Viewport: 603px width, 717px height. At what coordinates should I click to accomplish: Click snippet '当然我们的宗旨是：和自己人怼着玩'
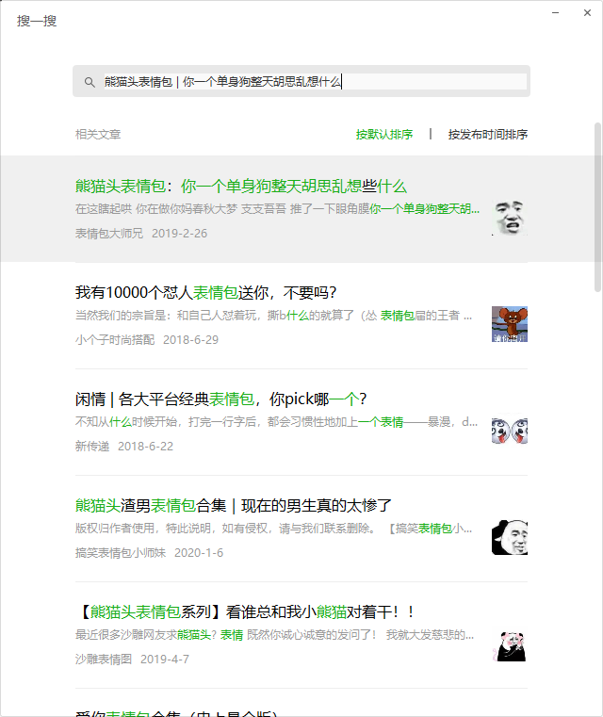click(273, 316)
